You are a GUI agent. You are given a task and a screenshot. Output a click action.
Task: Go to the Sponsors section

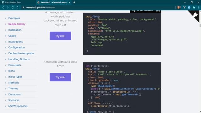point(14,100)
